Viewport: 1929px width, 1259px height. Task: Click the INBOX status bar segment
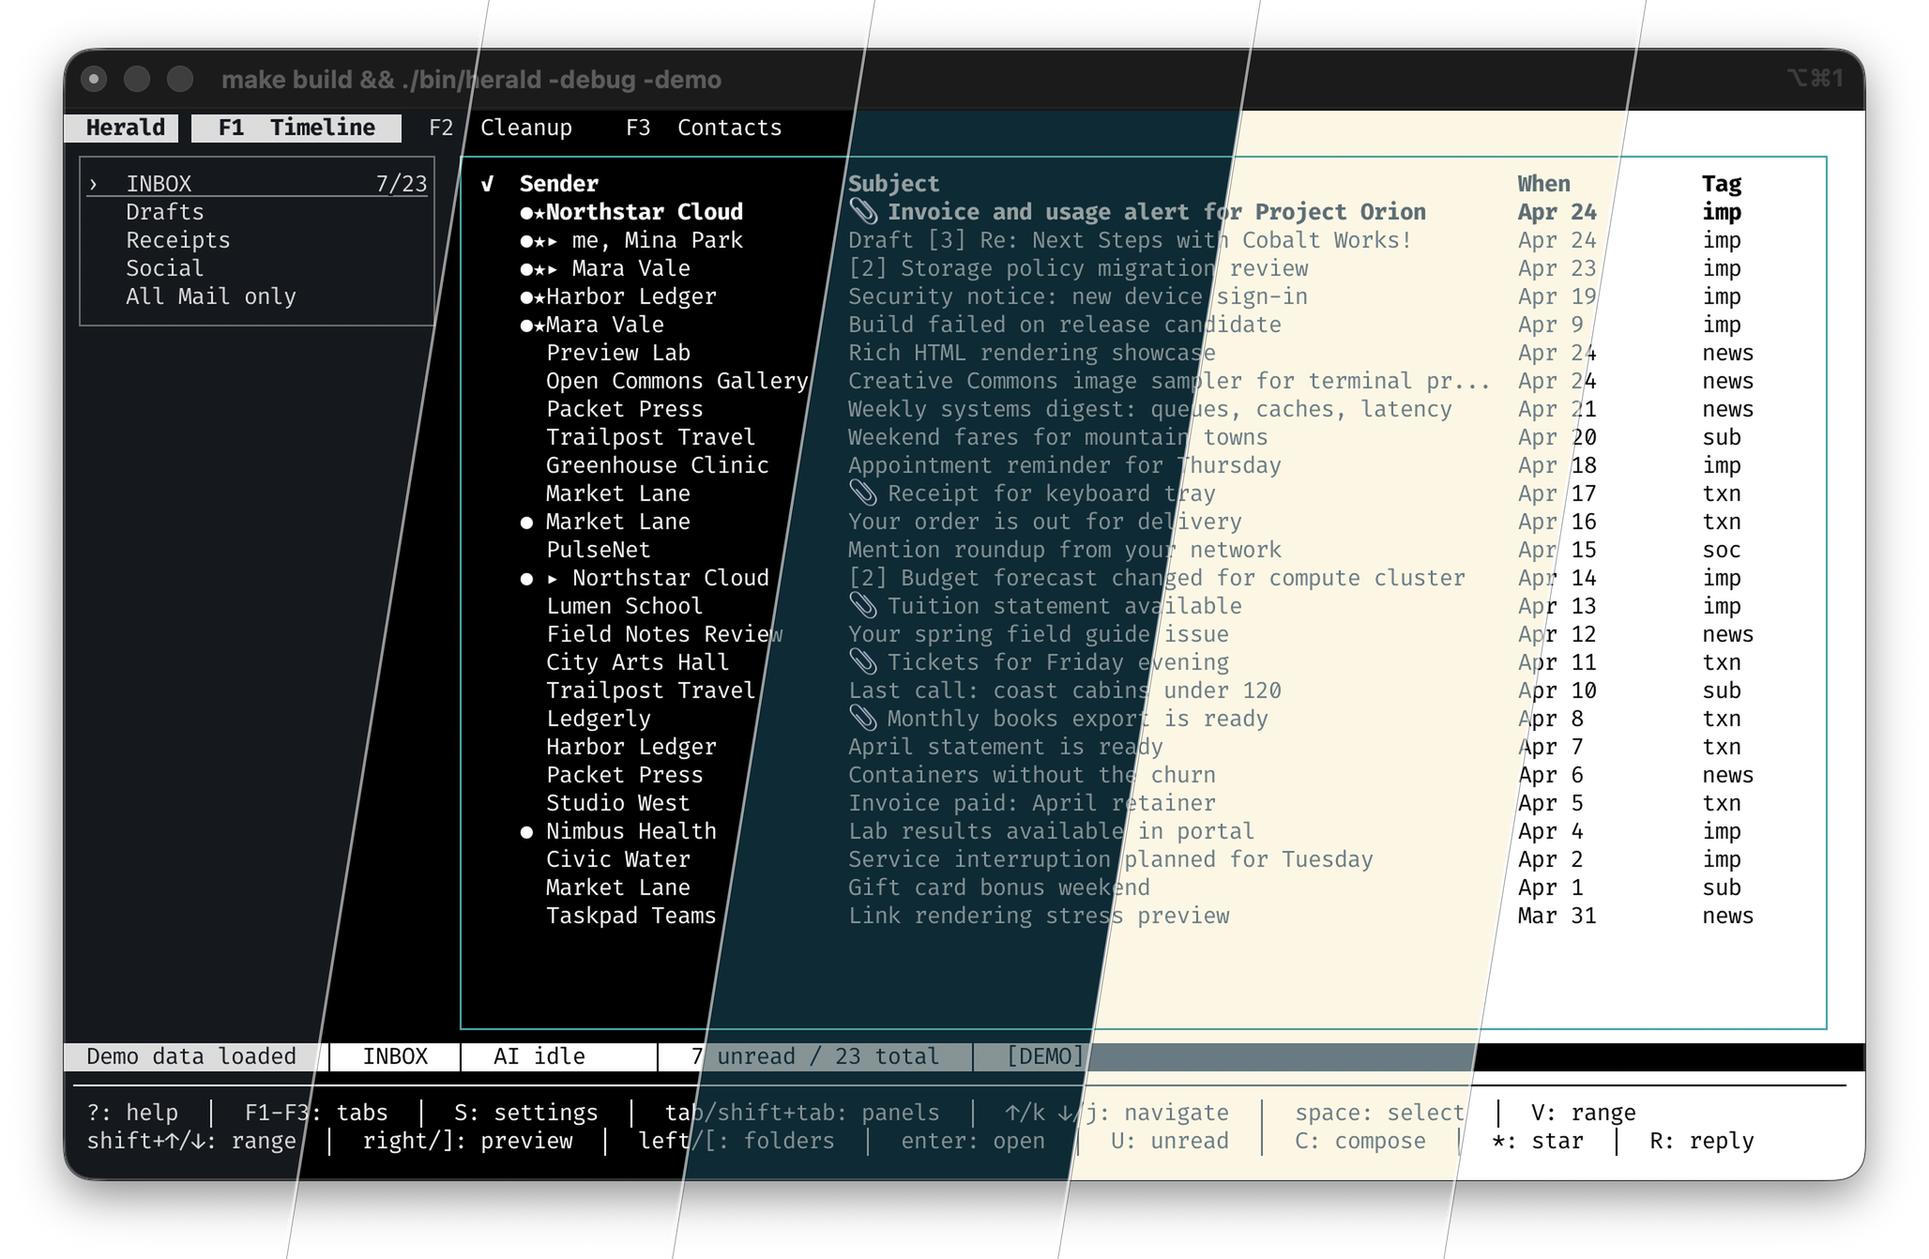pos(395,1056)
